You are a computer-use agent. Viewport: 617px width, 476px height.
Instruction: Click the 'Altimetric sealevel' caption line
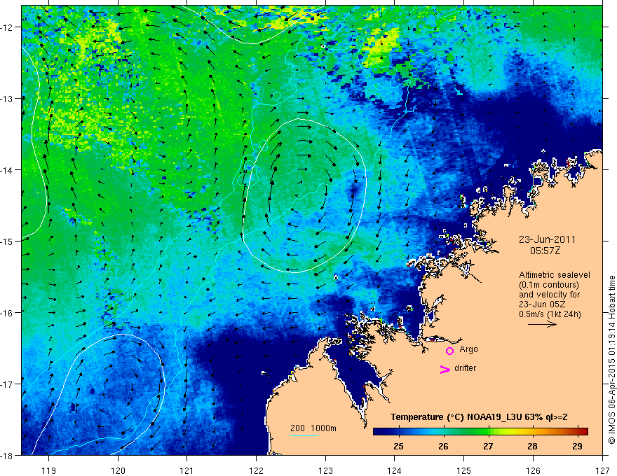coord(555,275)
